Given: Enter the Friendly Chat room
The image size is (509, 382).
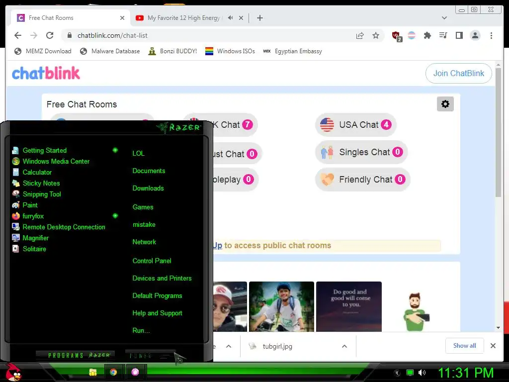Looking at the screenshot, I should (x=362, y=179).
